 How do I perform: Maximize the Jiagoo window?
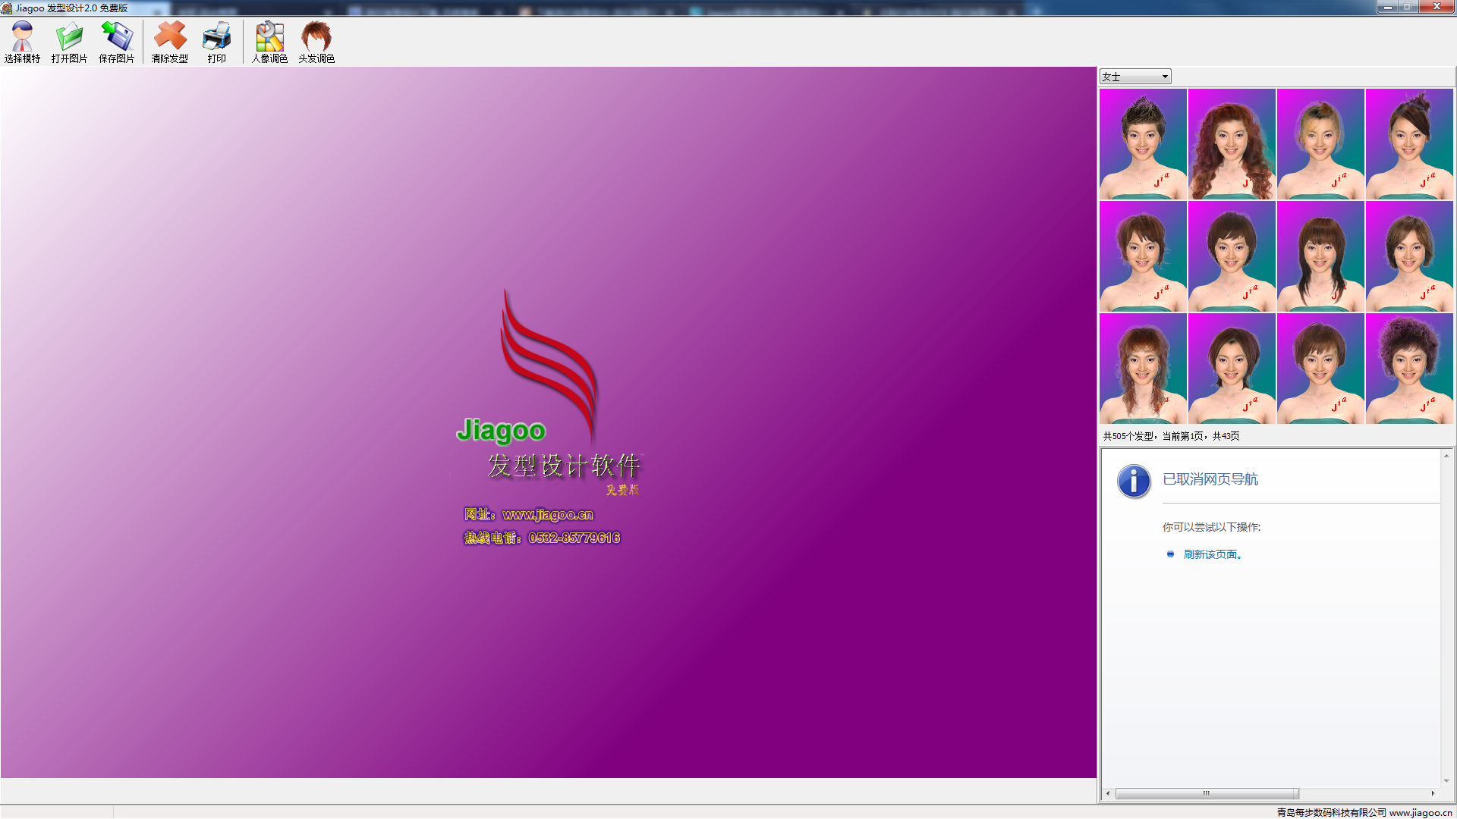click(1408, 7)
